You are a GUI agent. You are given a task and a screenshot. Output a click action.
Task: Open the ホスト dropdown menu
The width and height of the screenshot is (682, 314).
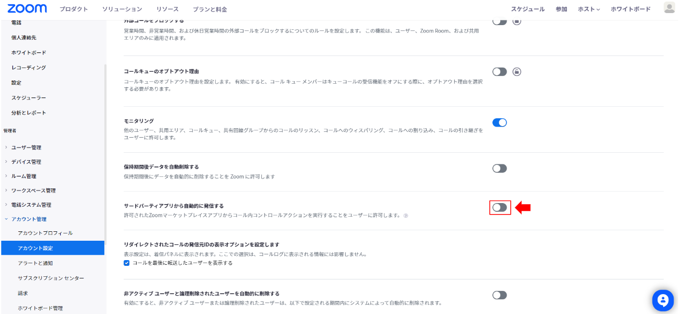click(589, 9)
